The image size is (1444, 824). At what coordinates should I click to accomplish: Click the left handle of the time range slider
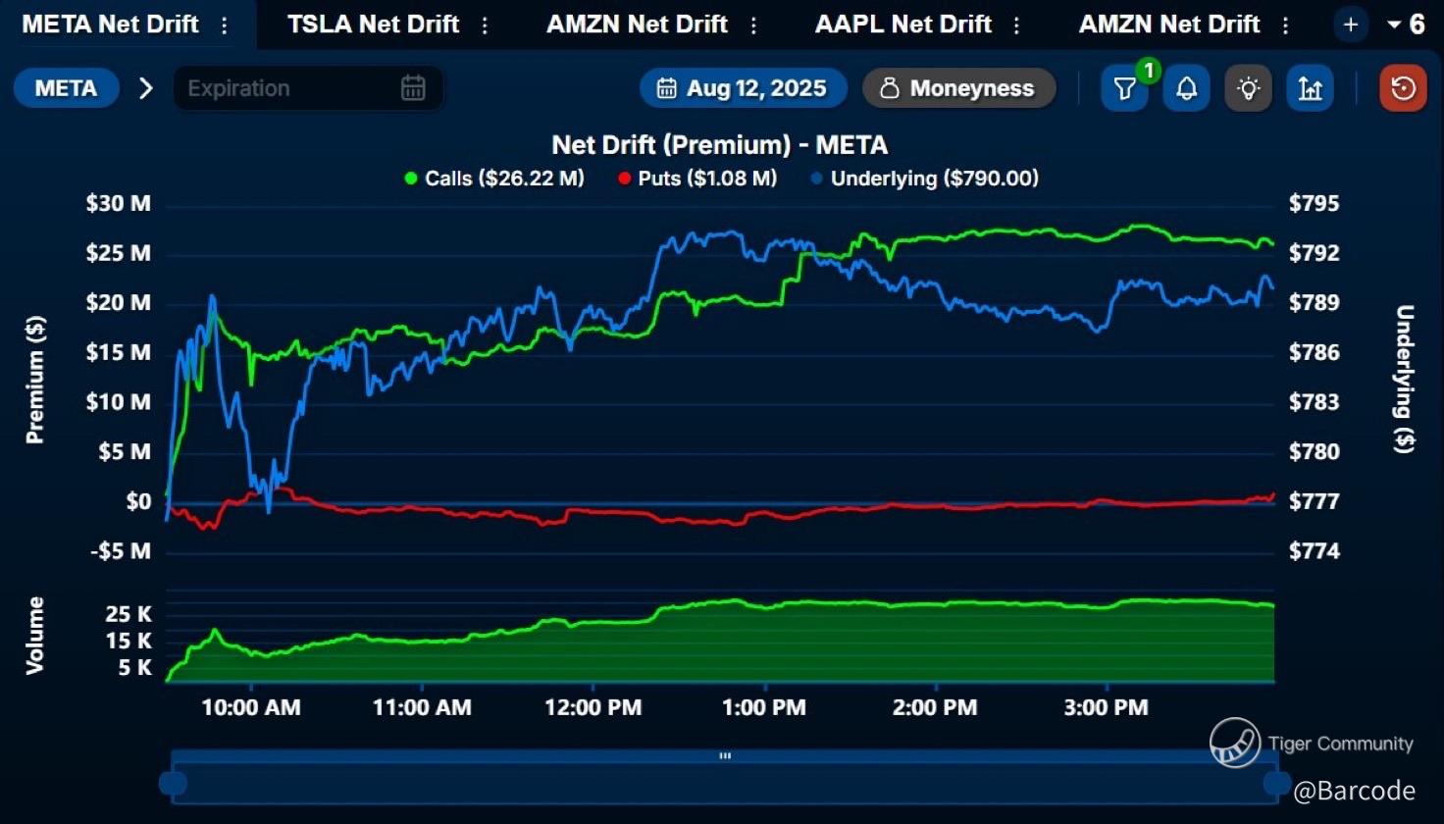pyautogui.click(x=173, y=783)
